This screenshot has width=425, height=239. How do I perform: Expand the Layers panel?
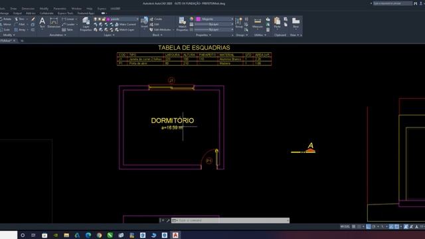(109, 35)
